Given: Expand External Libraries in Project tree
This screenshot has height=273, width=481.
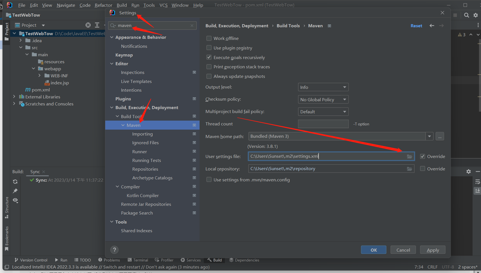Looking at the screenshot, I should (14, 97).
